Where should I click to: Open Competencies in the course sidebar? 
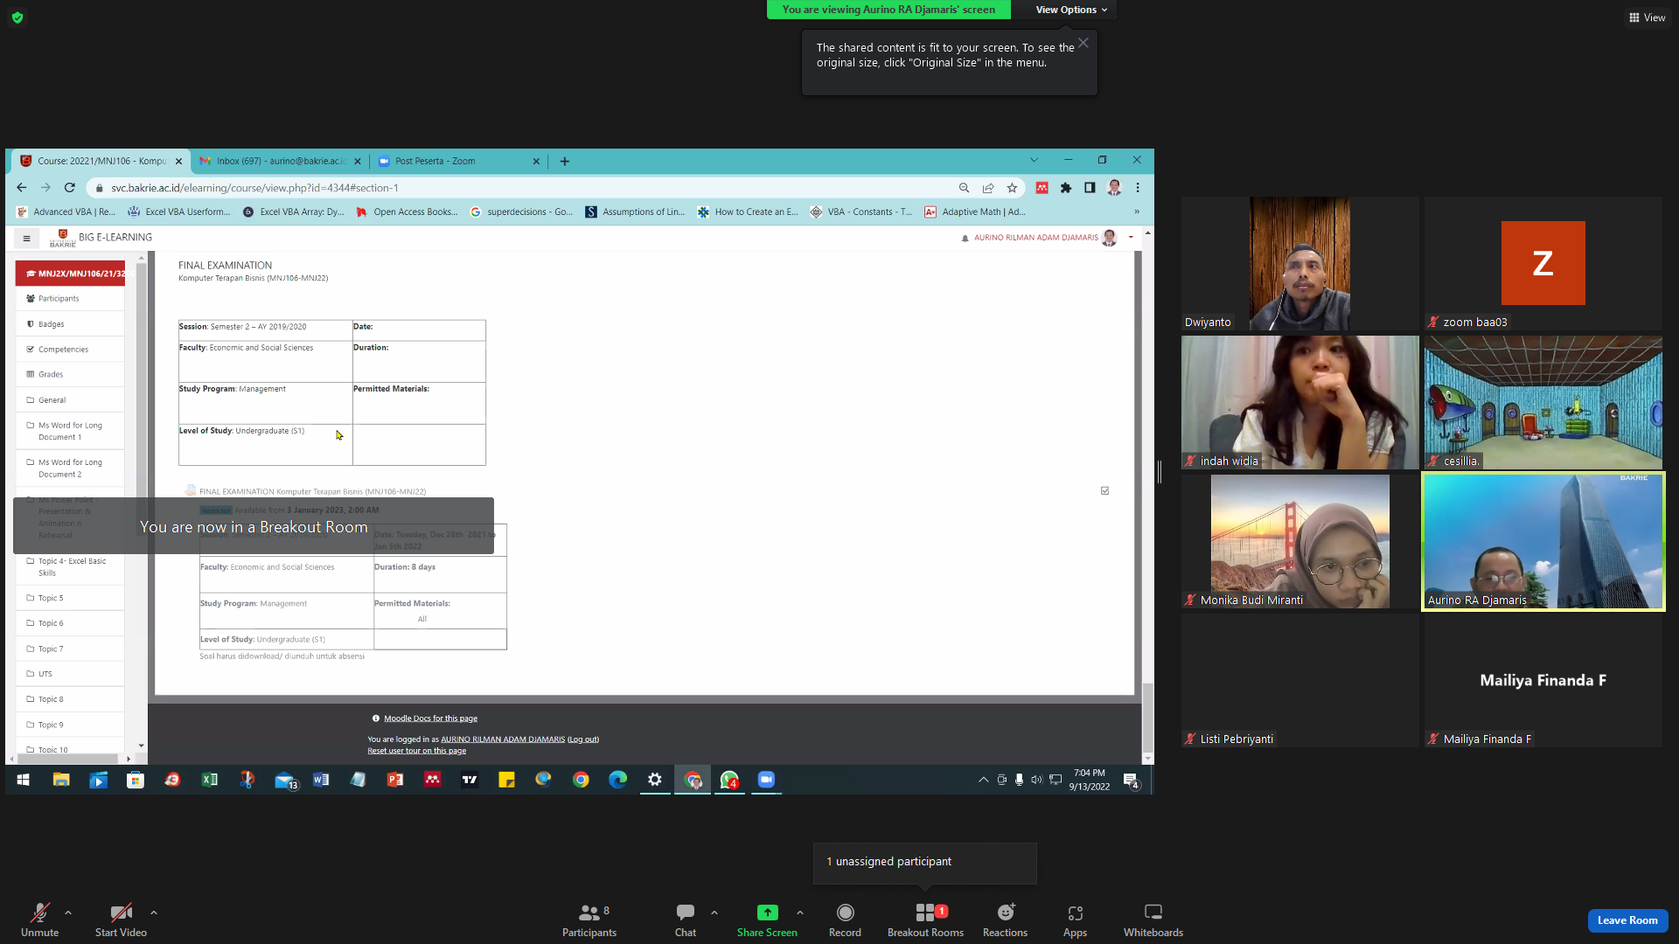pos(69,350)
